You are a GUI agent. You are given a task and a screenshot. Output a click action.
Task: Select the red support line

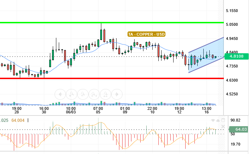(112, 78)
